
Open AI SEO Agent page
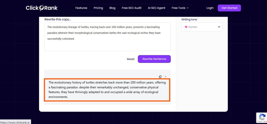[x=157, y=8]
